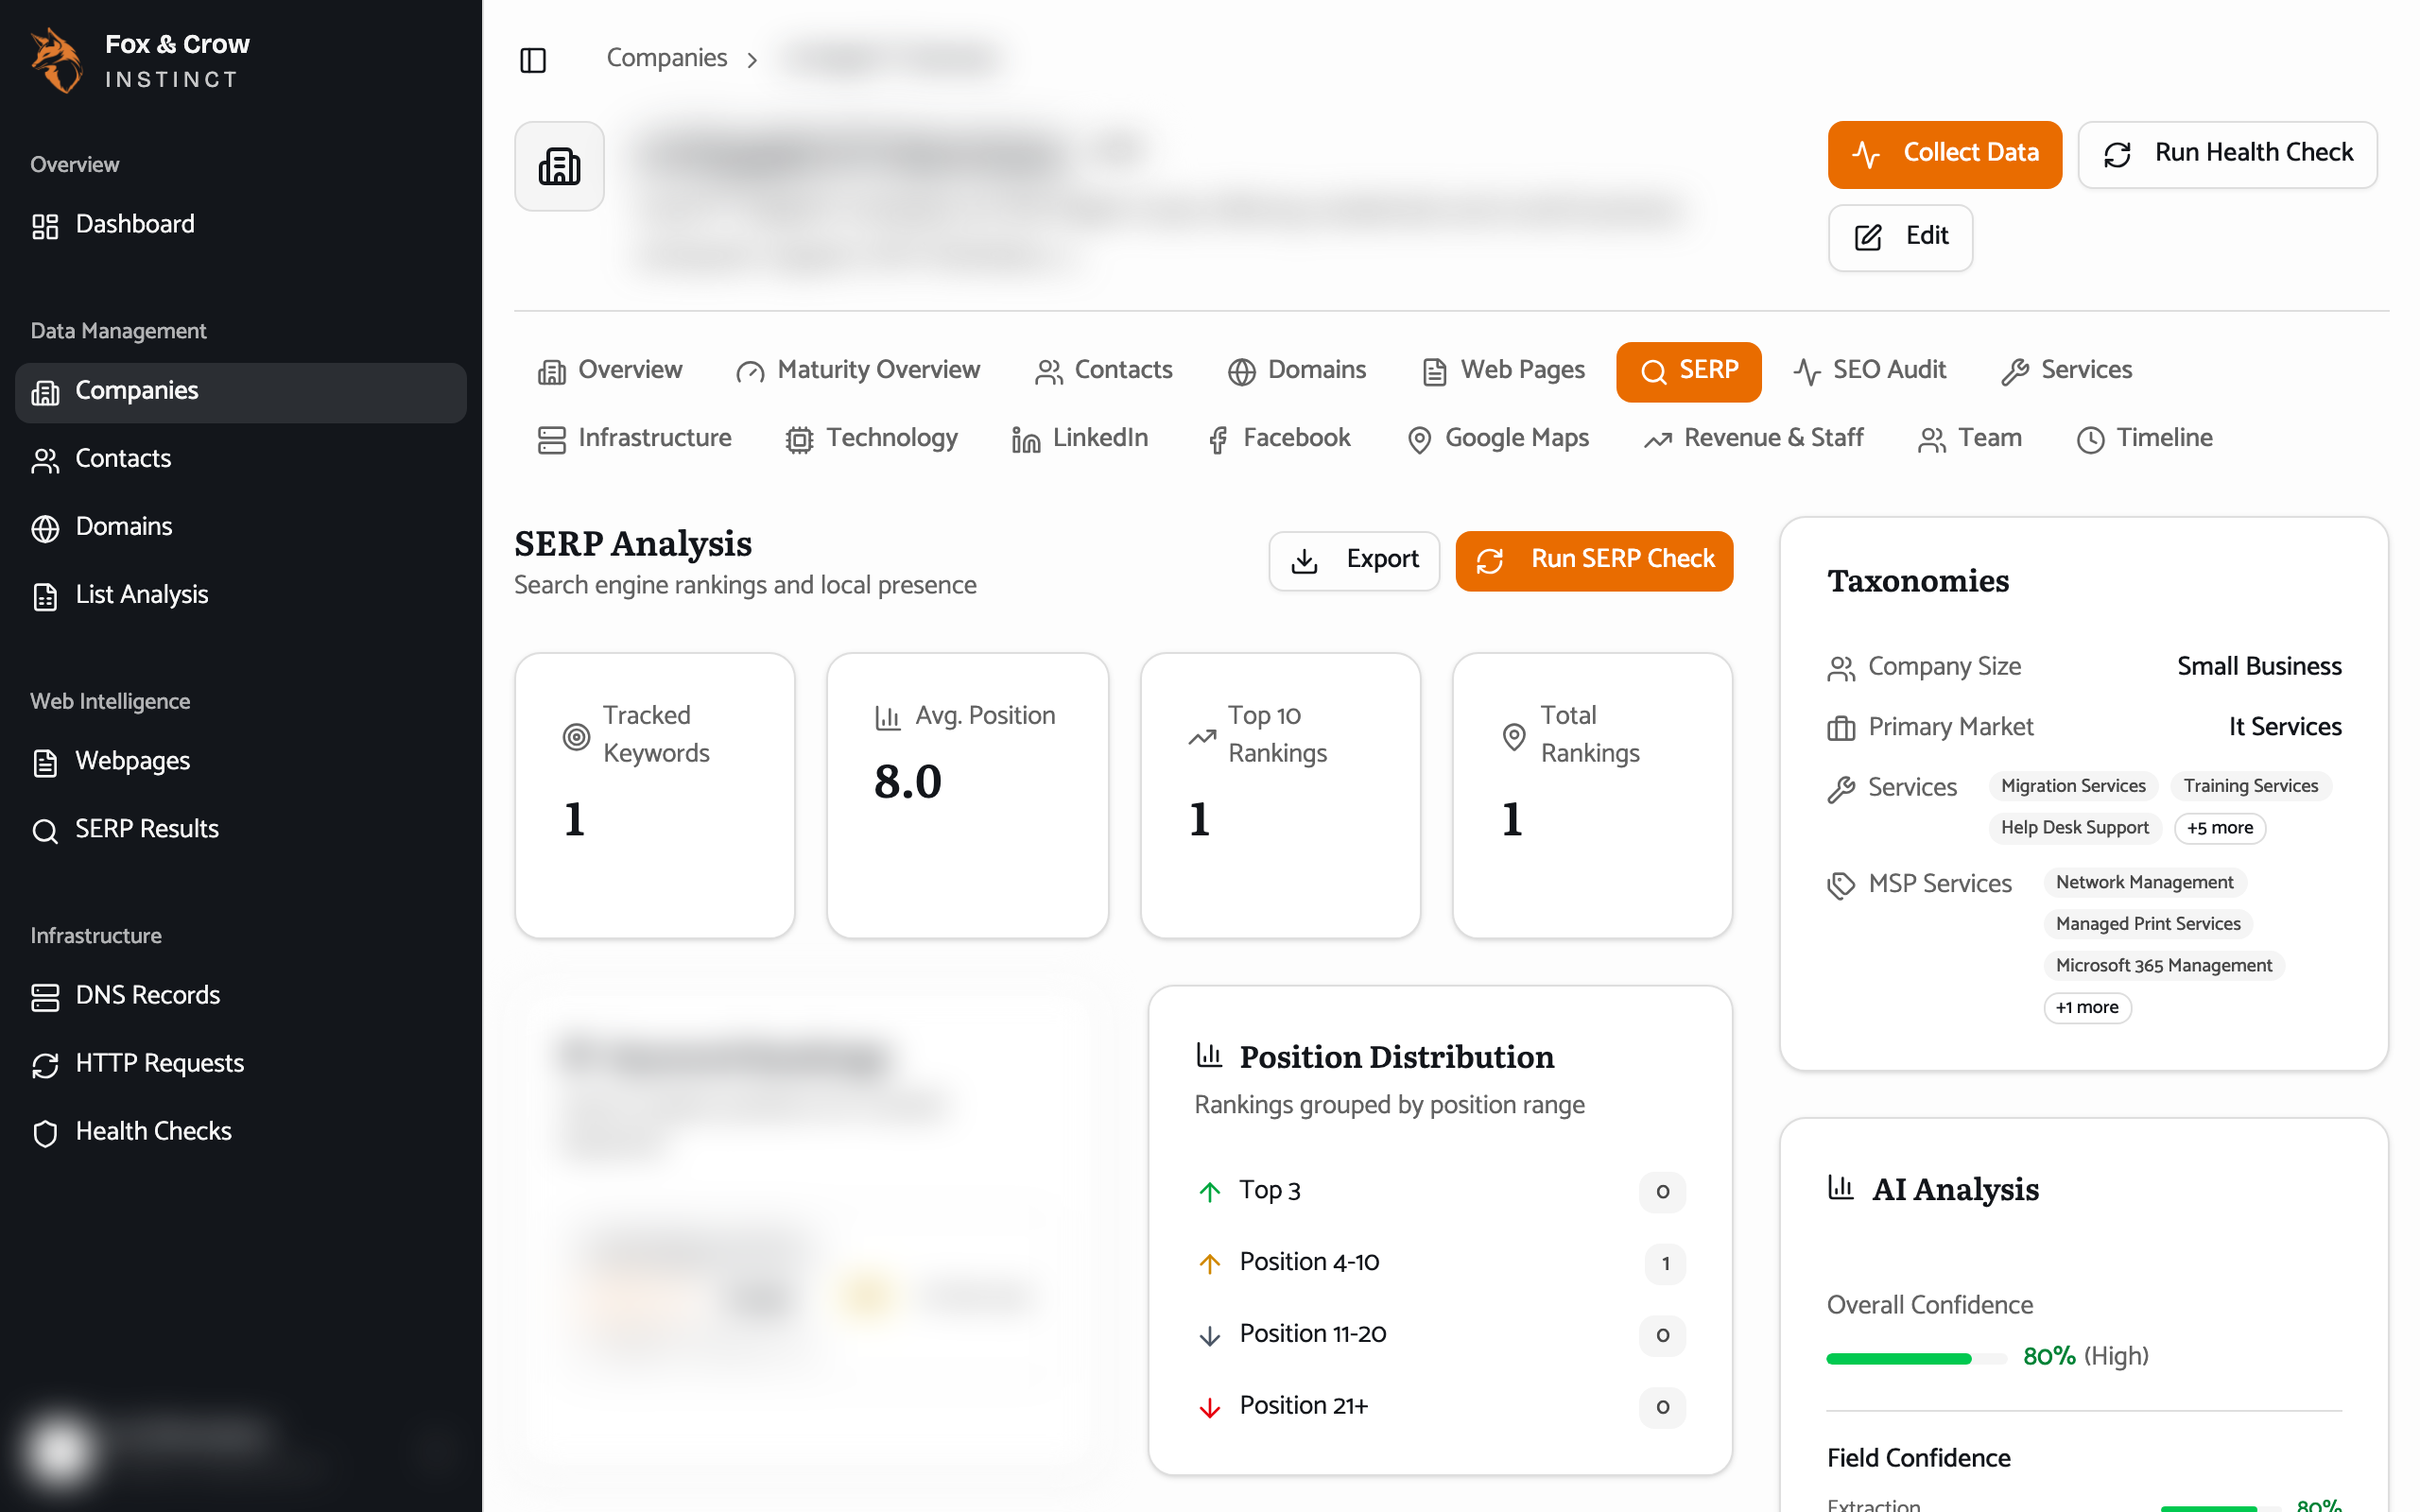Open Domains in the sidebar
The image size is (2420, 1512).
[241, 527]
